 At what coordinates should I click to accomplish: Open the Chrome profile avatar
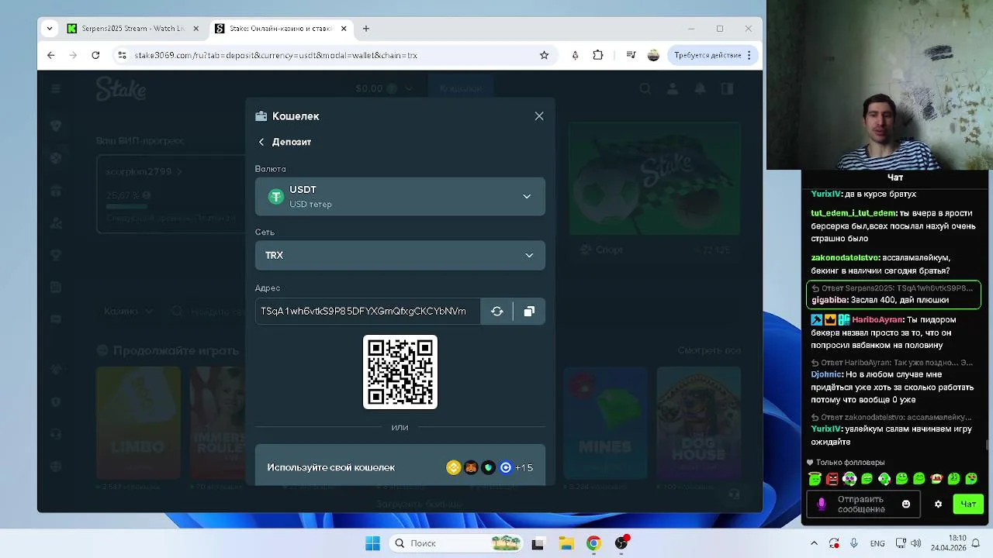pyautogui.click(x=653, y=55)
